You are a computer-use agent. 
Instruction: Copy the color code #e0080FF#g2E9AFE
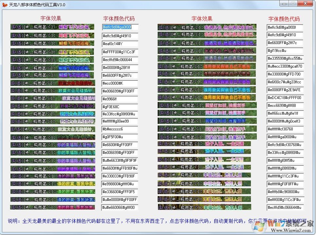(284, 90)
